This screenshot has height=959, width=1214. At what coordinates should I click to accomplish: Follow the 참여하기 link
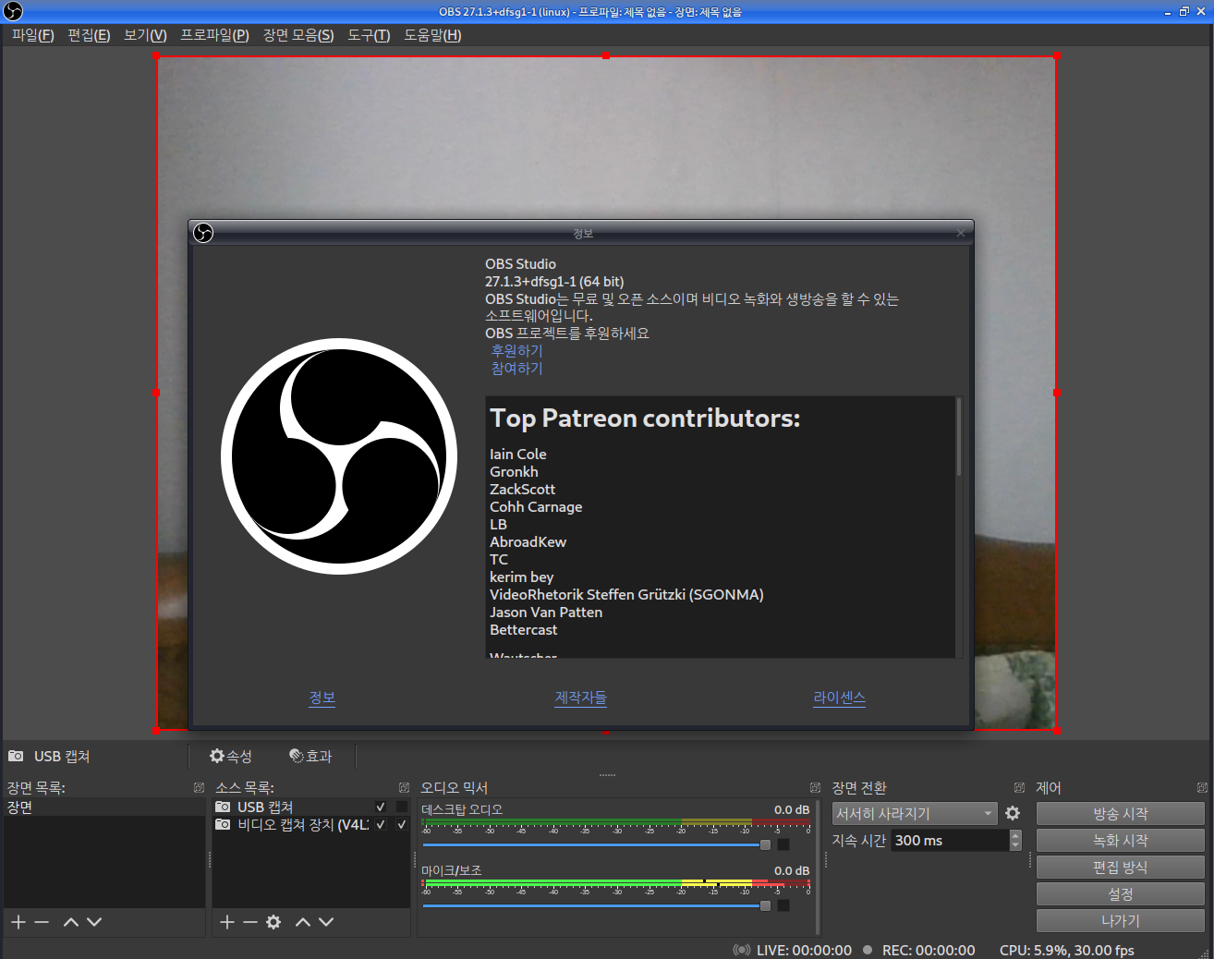click(516, 369)
